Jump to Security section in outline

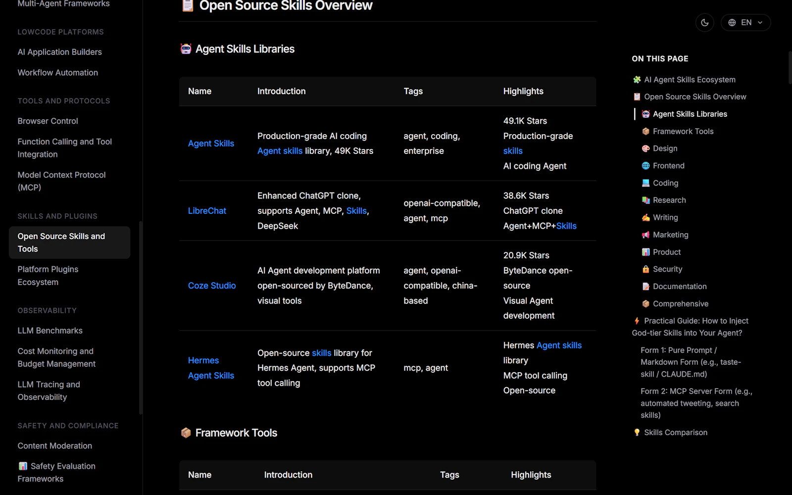coord(667,269)
